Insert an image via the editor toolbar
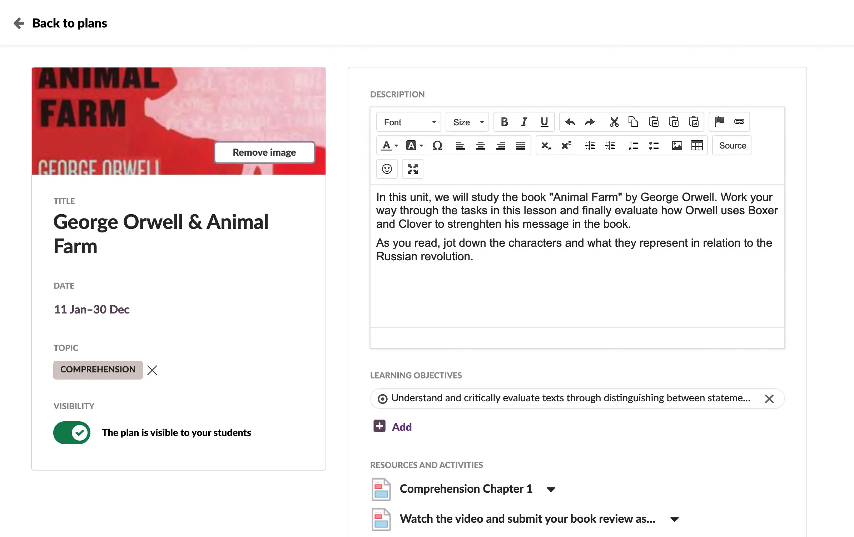854x537 pixels. (677, 146)
